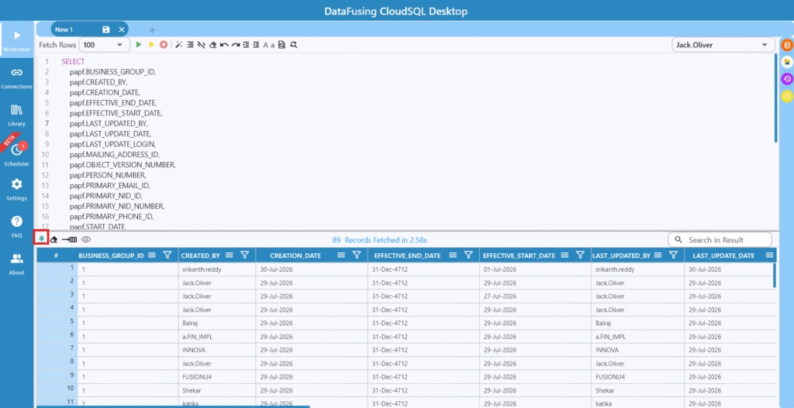Open the Jack.Oliver connection dropdown
794x408 pixels.
(x=723, y=45)
